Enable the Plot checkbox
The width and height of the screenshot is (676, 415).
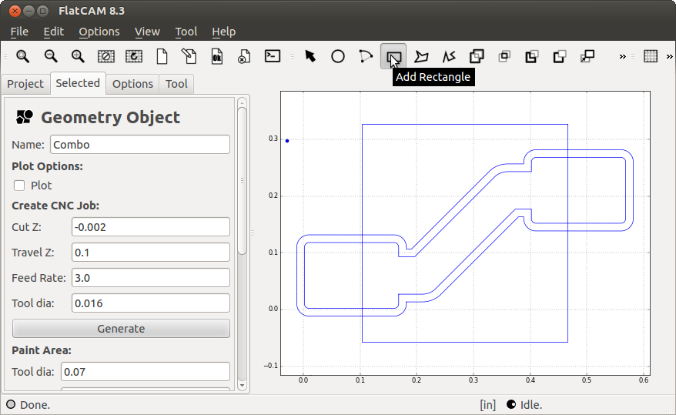20,186
